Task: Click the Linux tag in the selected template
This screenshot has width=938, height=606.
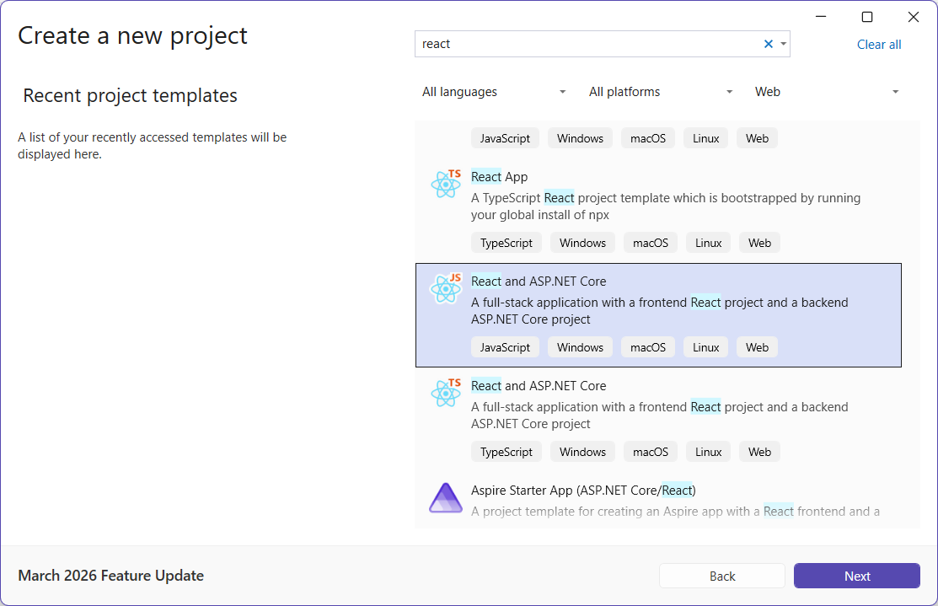Action: tap(706, 347)
